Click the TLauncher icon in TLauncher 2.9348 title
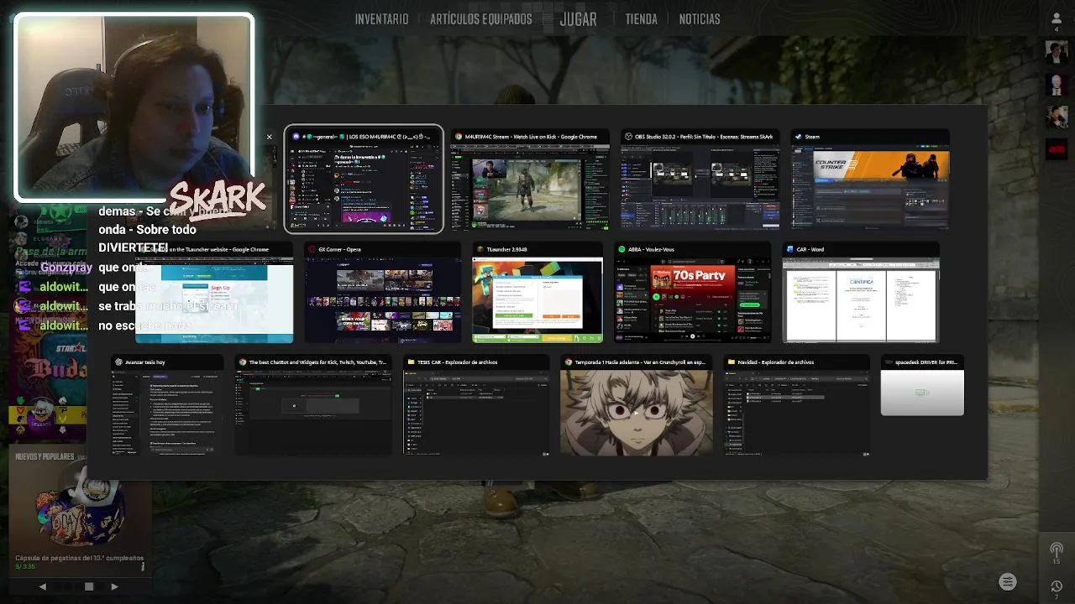The height and width of the screenshot is (604, 1075). point(480,249)
